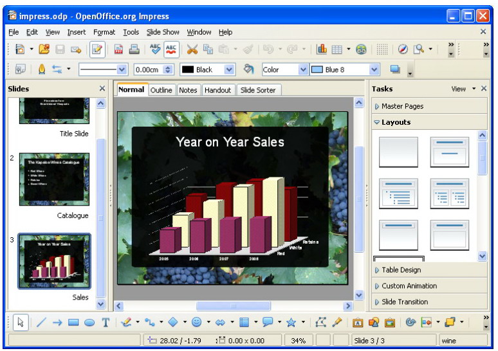The height and width of the screenshot is (351, 498).
Task: Open the Black line color dropdown
Action: (229, 69)
